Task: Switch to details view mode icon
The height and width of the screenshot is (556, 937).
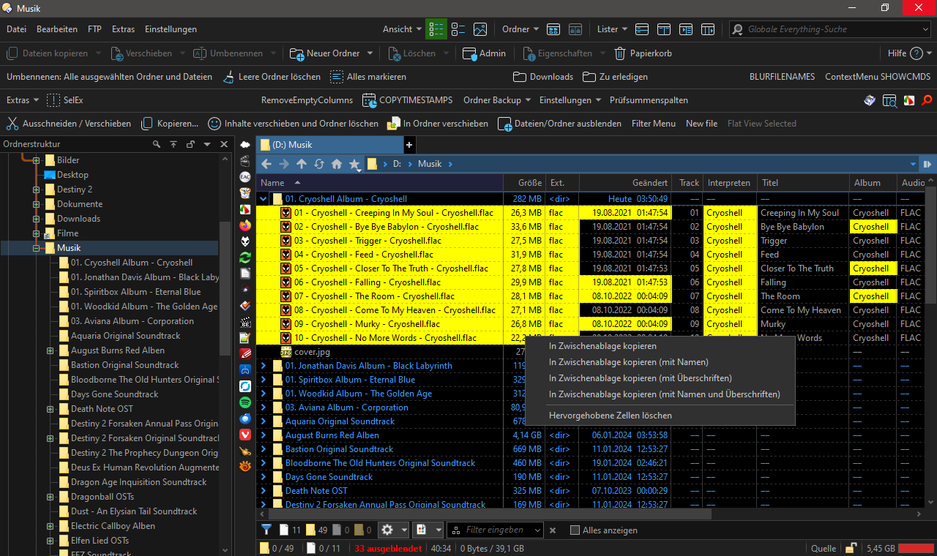Action: (437, 29)
